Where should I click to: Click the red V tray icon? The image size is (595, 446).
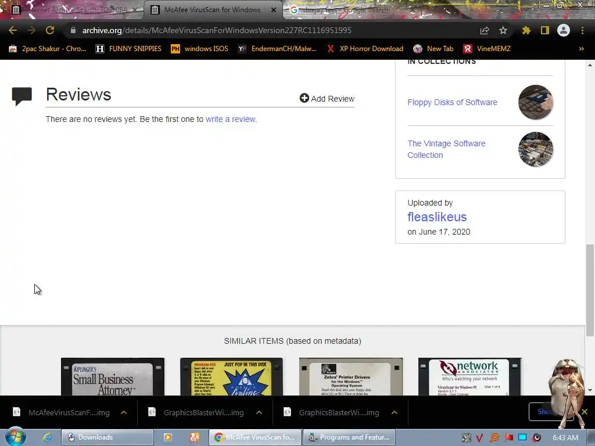[479, 438]
